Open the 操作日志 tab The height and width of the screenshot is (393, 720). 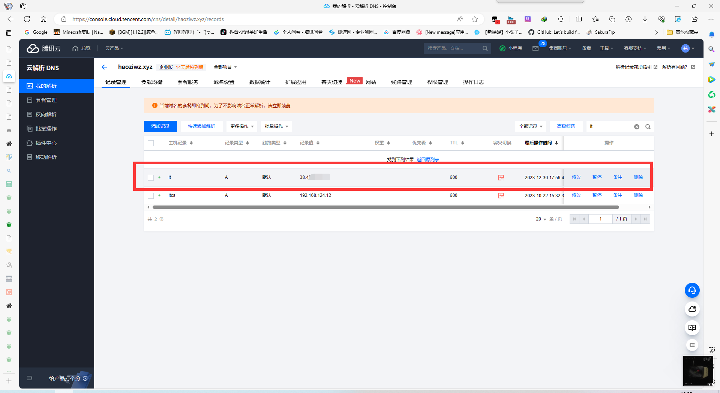(x=474, y=82)
